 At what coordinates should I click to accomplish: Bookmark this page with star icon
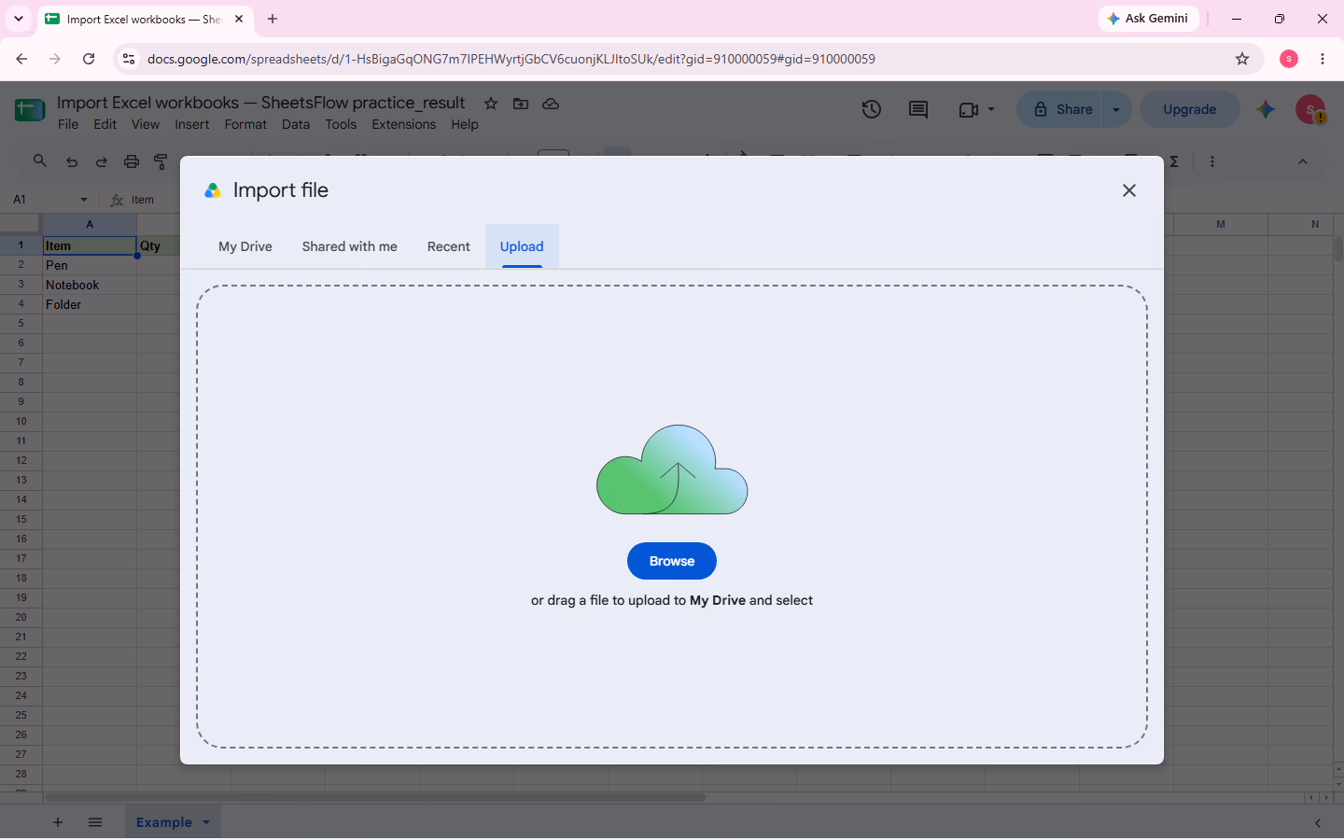(1242, 59)
